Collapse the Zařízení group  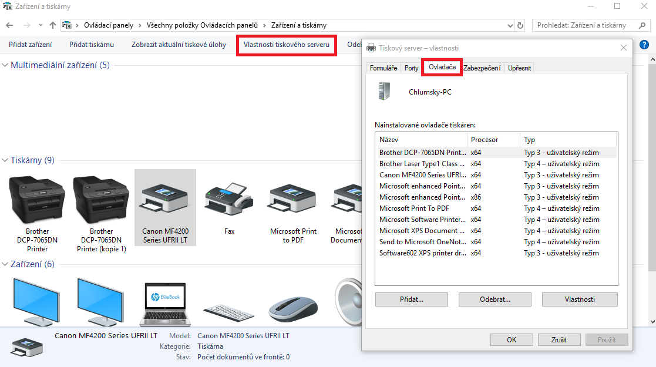coord(5,264)
